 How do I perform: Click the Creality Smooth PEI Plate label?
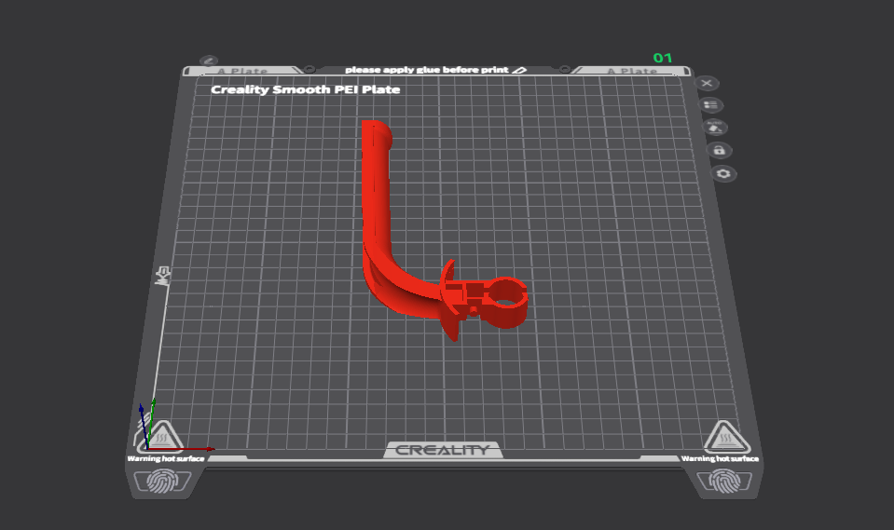click(306, 89)
